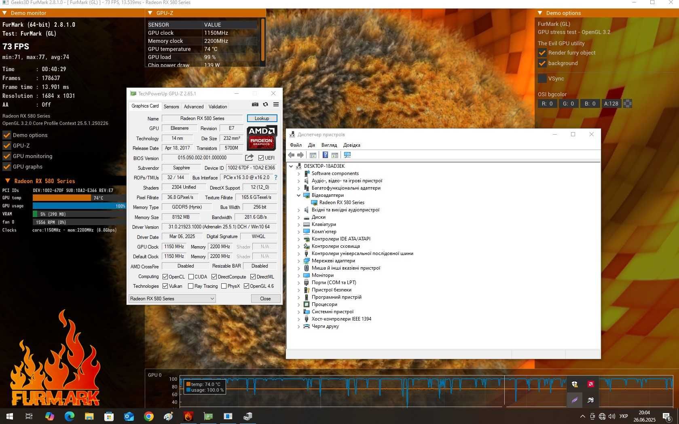This screenshot has height=424, width=679.
Task: Click the GPU-Z refresh icon
Action: click(x=266, y=104)
